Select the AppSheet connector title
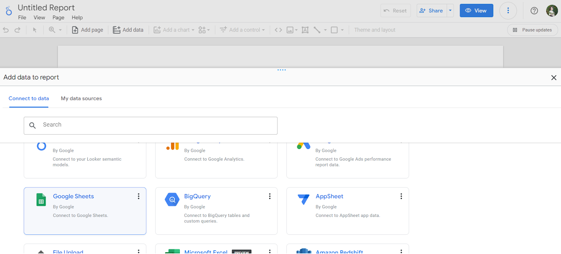The height and width of the screenshot is (254, 561). pyautogui.click(x=329, y=196)
